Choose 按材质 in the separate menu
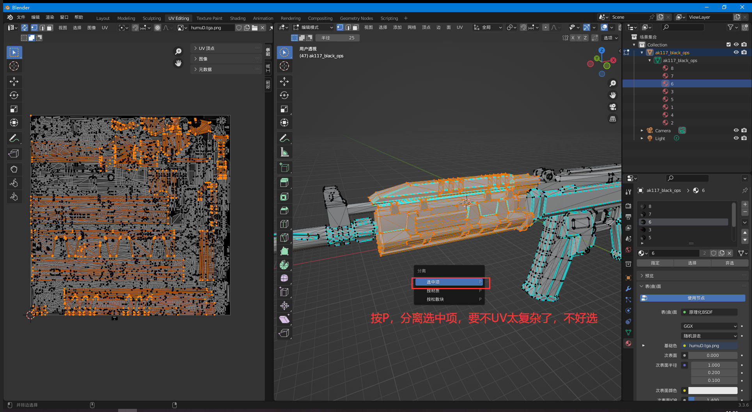 coord(433,291)
